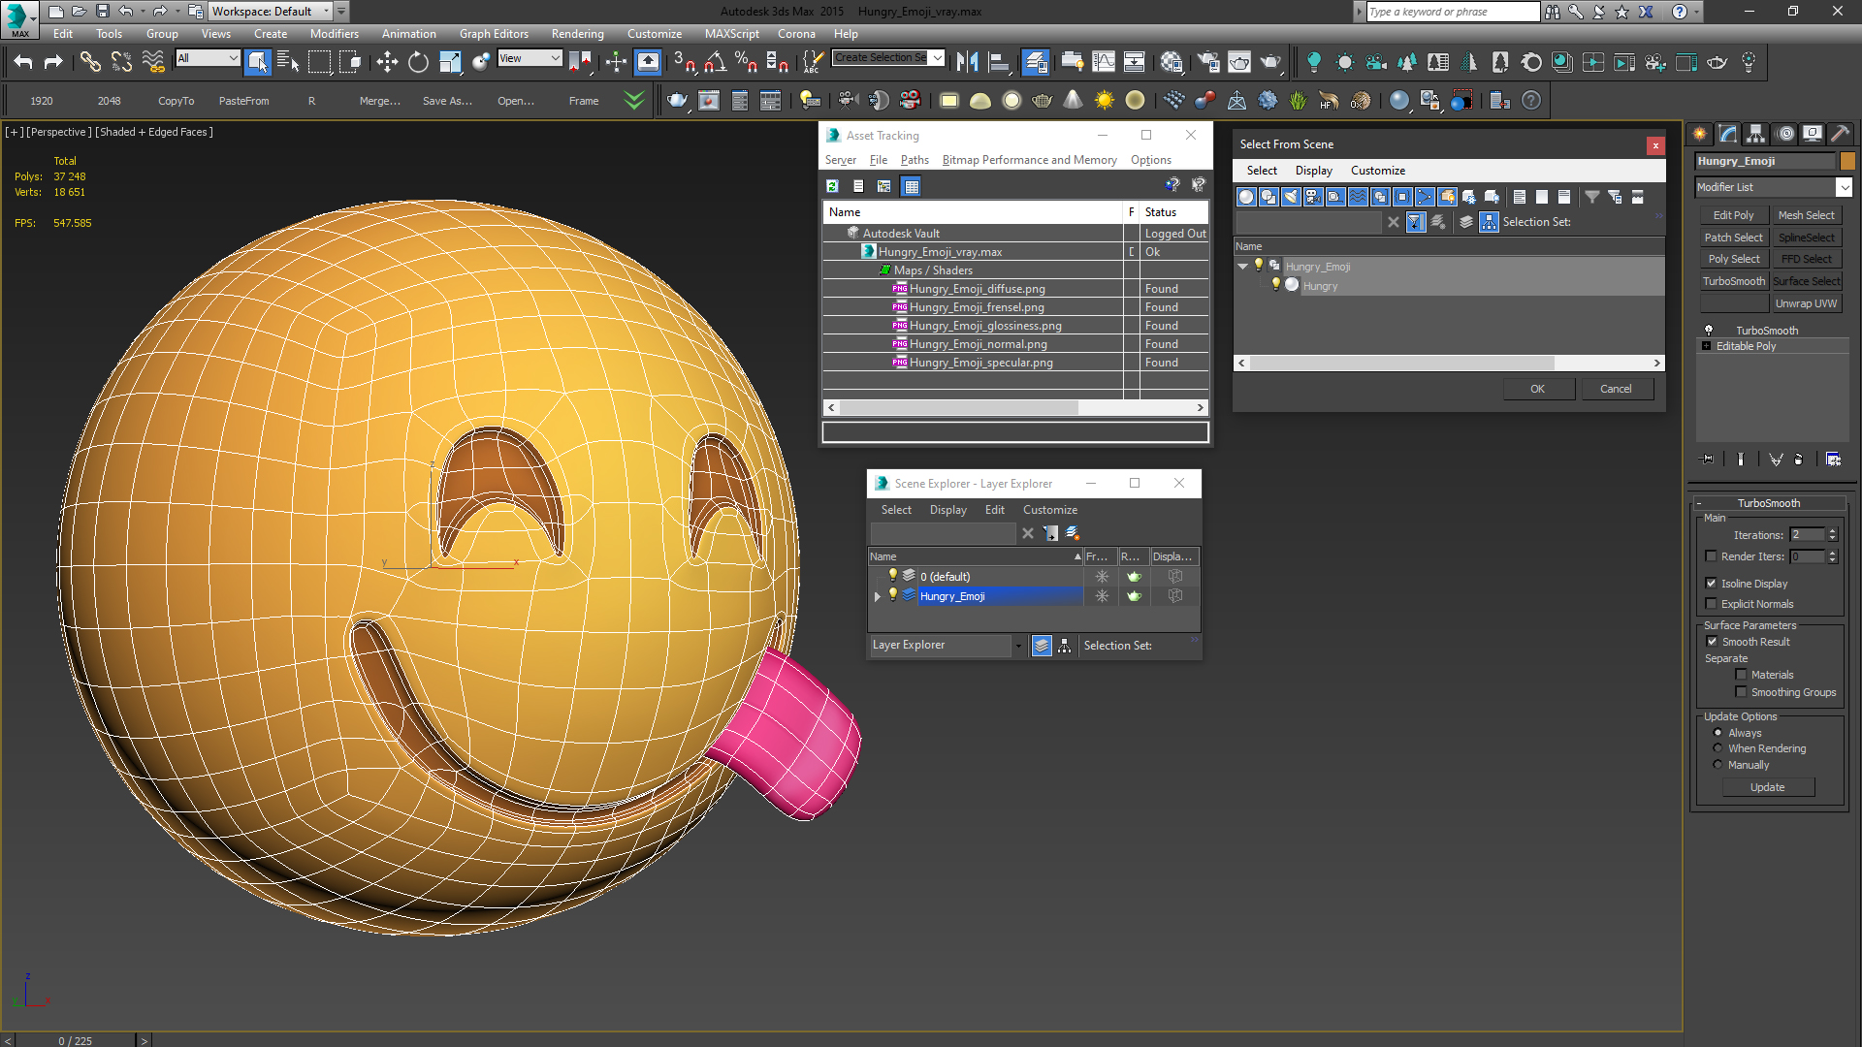Image resolution: width=1862 pixels, height=1047 pixels.
Task: Open the Modifier List dropdown
Action: click(1844, 187)
